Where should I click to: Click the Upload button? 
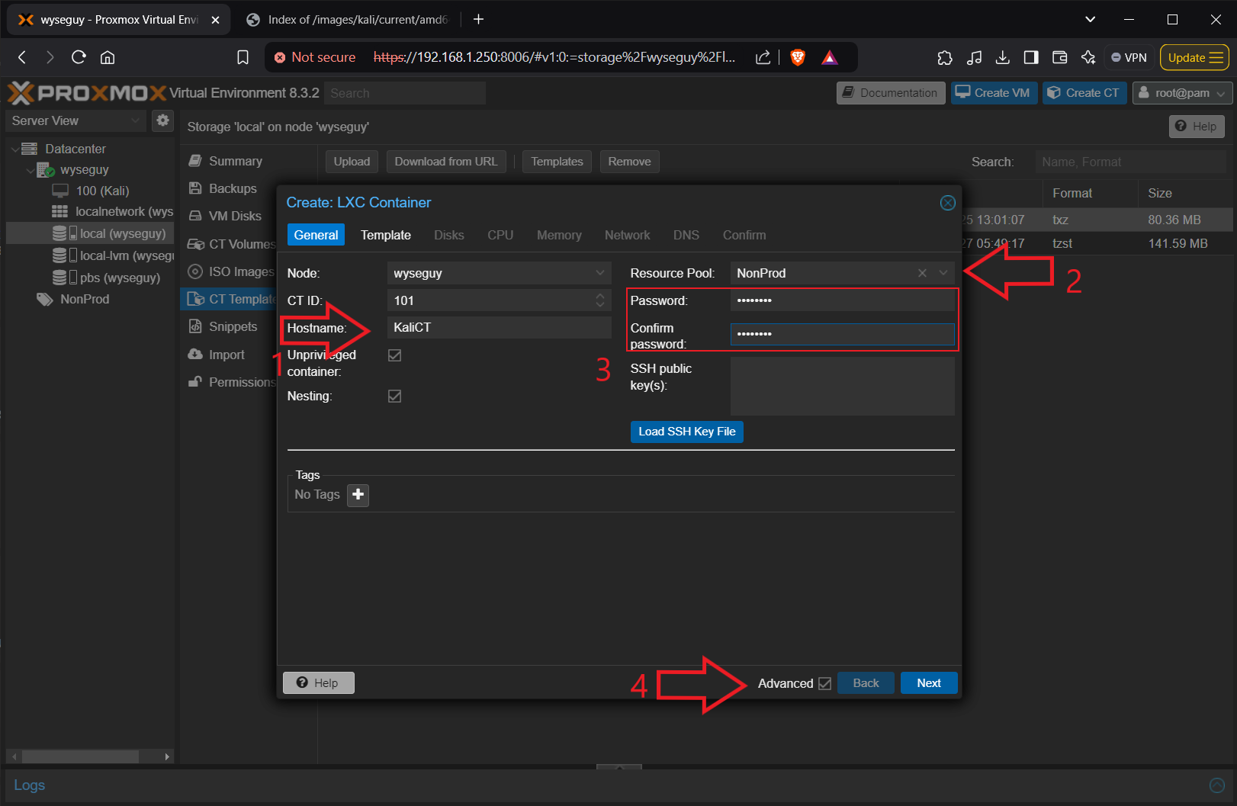coord(352,162)
